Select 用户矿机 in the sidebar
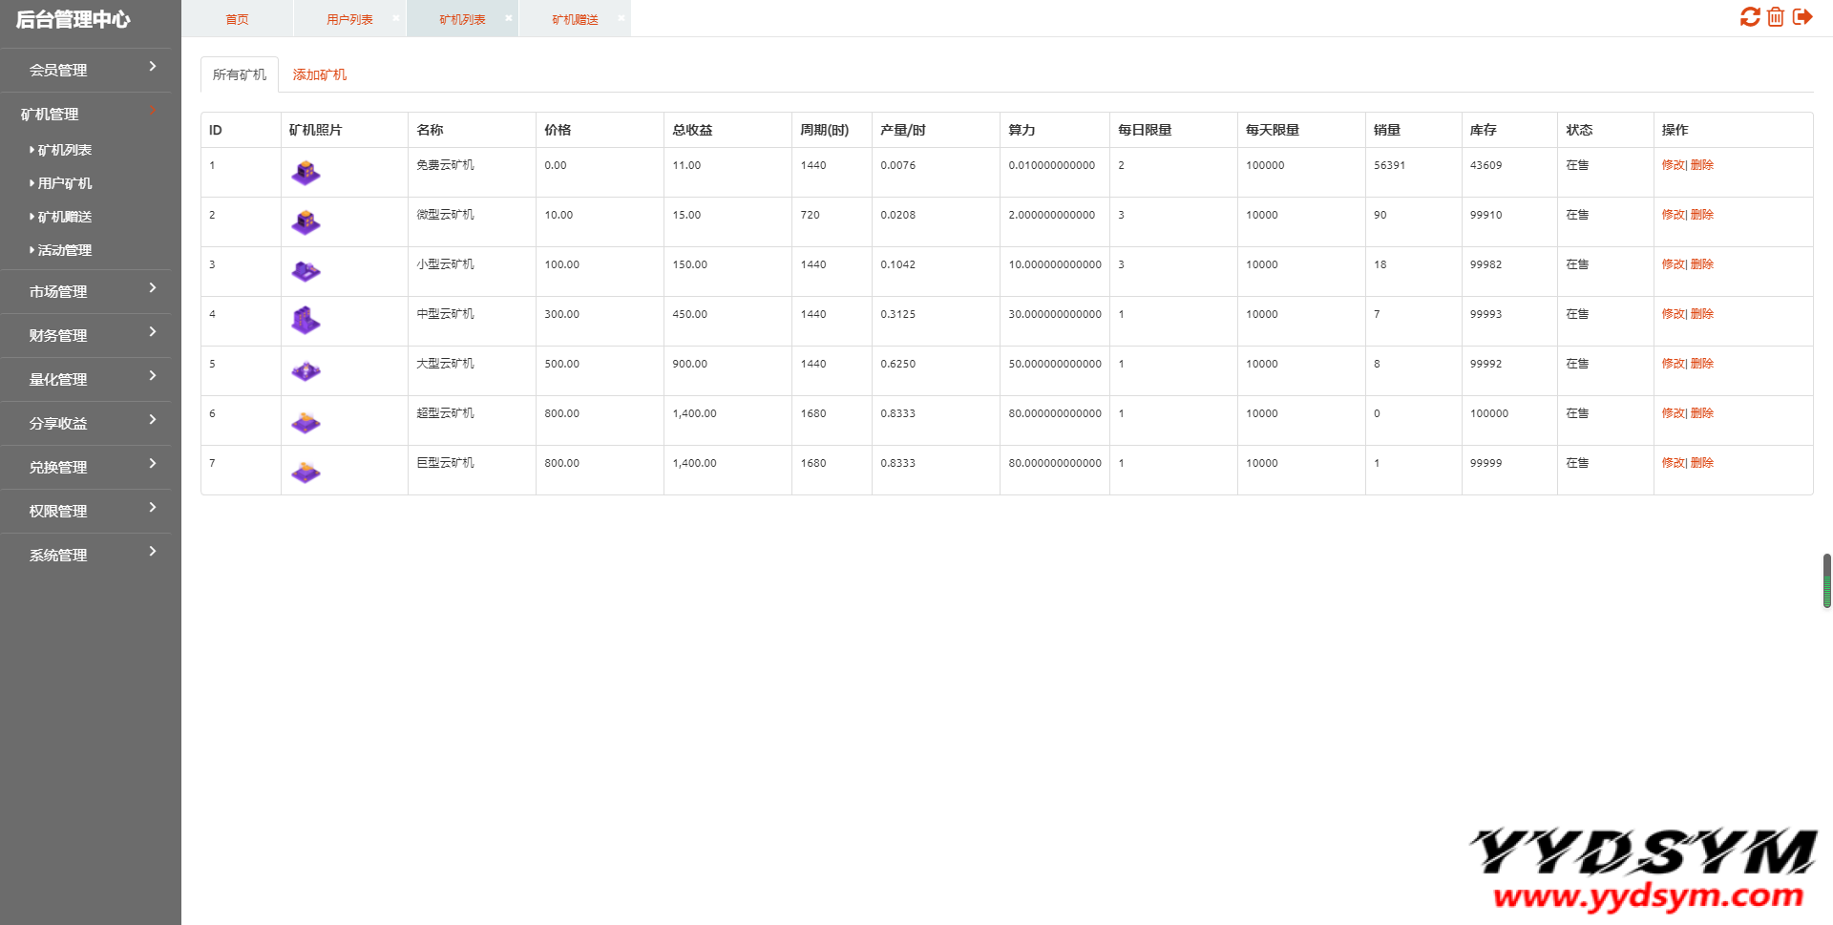Image resolution: width=1833 pixels, height=925 pixels. [65, 183]
